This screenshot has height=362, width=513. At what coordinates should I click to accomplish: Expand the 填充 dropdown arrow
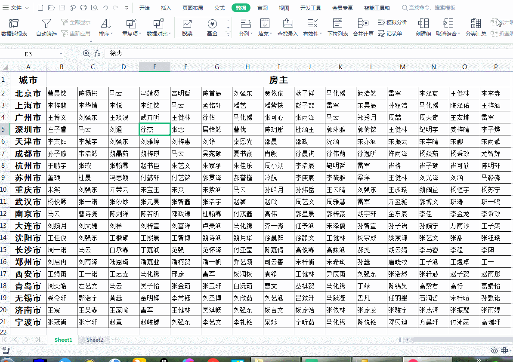pos(271,34)
